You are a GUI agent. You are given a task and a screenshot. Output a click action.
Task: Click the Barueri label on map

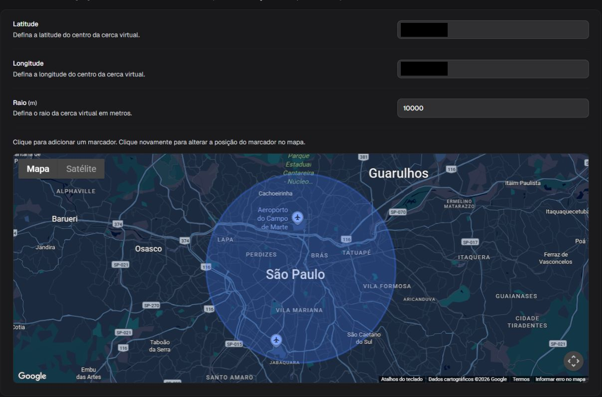65,219
